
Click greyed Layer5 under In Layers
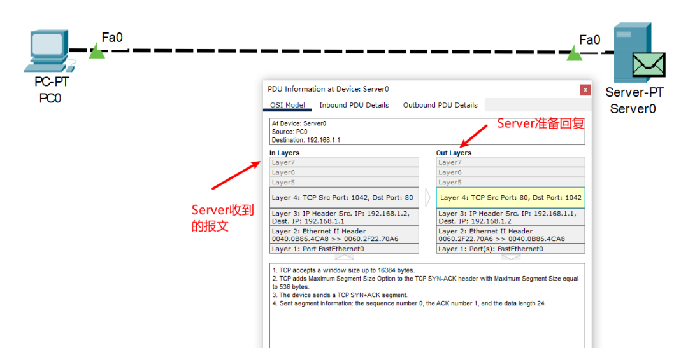coord(344,183)
